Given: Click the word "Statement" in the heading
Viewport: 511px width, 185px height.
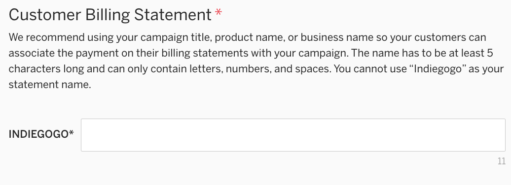Looking at the screenshot, I should point(173,15).
